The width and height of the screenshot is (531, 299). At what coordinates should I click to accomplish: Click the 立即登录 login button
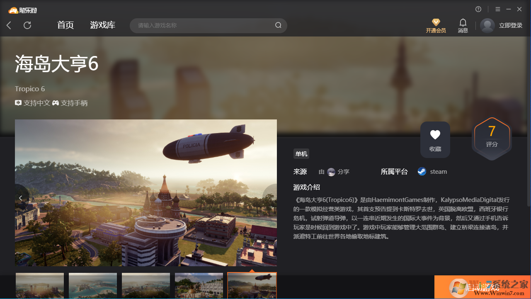[509, 25]
